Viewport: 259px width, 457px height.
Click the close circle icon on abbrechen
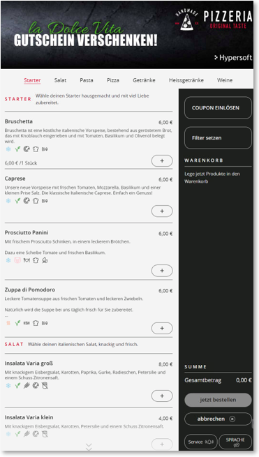coord(232,419)
